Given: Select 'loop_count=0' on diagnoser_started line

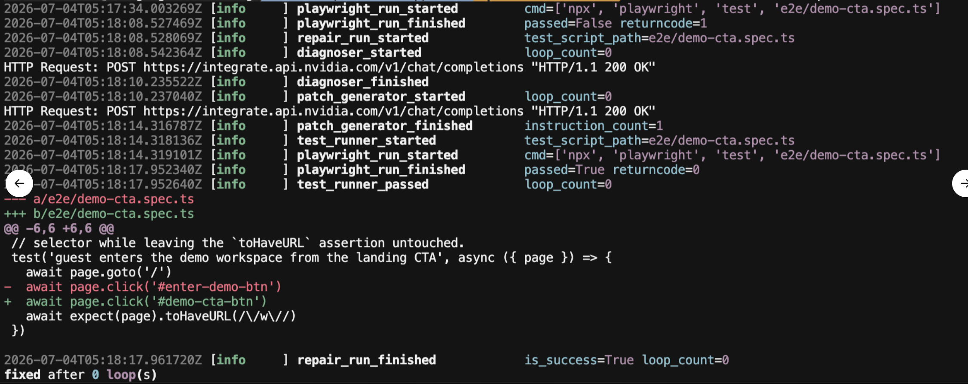Looking at the screenshot, I should pos(568,52).
